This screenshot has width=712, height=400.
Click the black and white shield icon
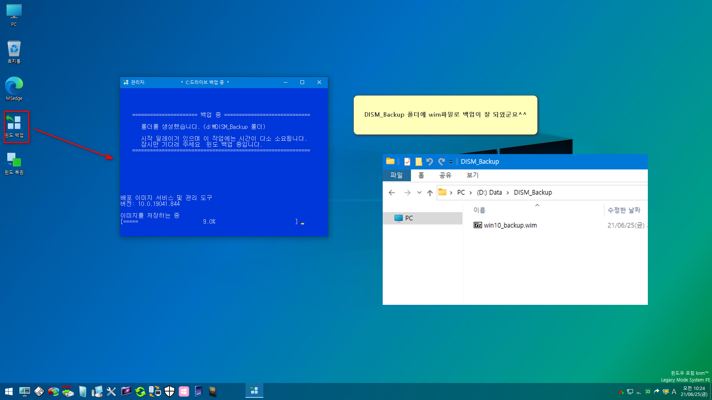click(x=169, y=391)
